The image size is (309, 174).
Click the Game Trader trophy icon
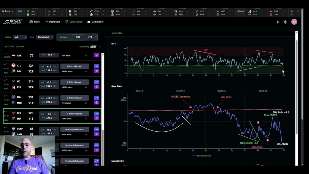pos(67,22)
